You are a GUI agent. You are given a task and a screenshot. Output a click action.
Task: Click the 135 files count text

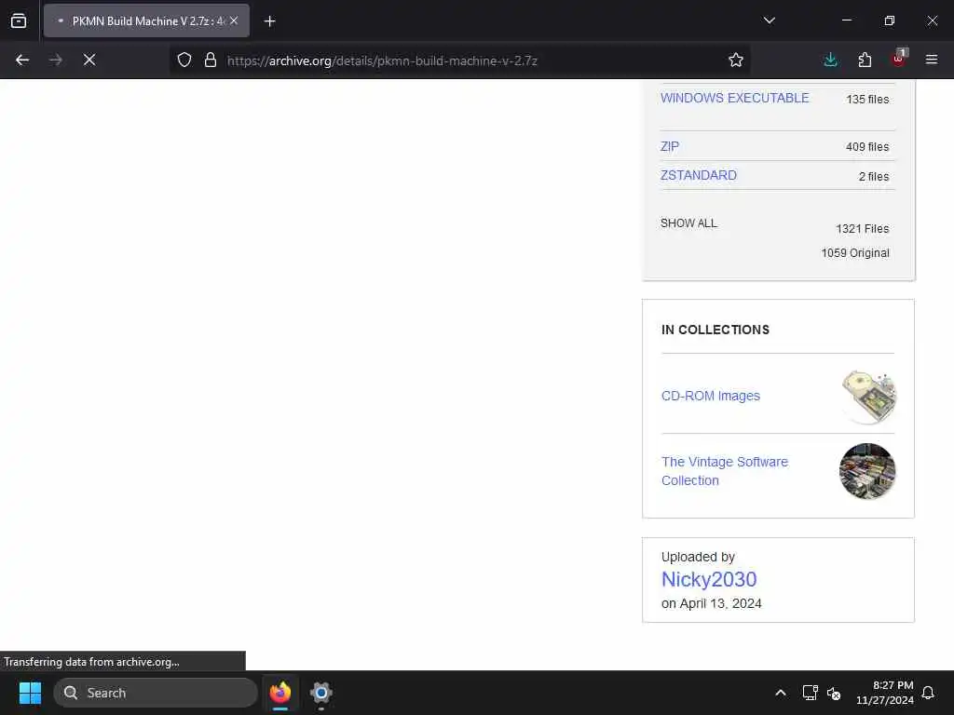click(867, 99)
